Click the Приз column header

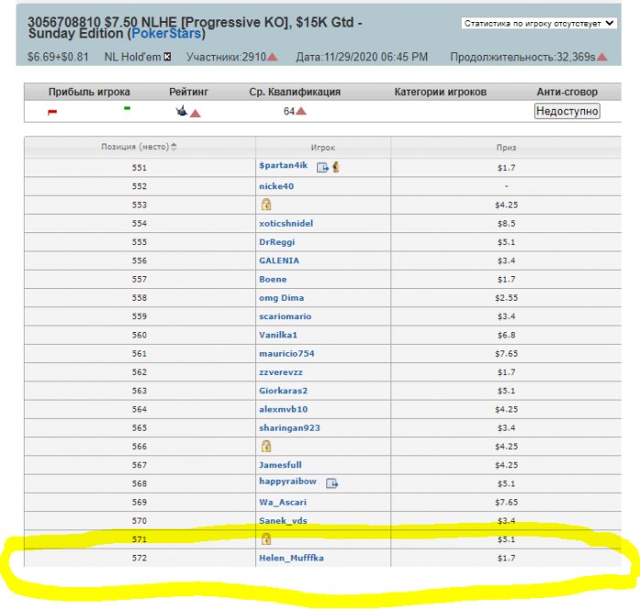507,148
